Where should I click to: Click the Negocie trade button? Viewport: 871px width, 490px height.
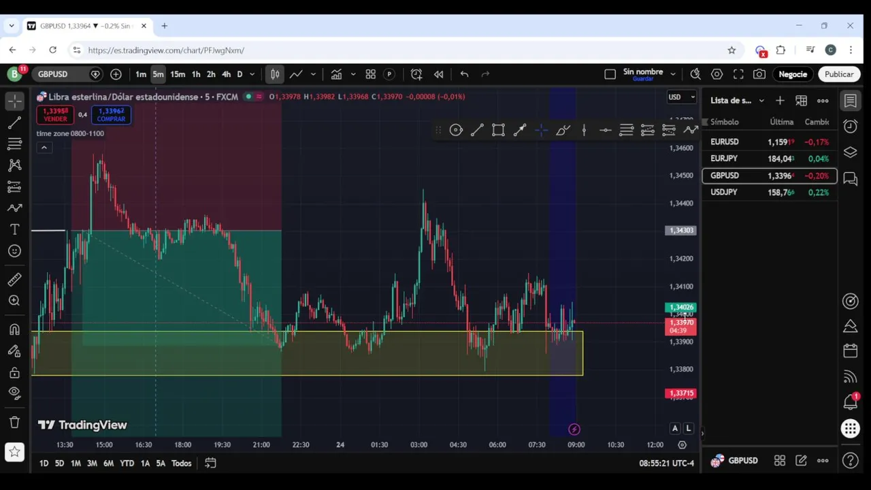[793, 74]
